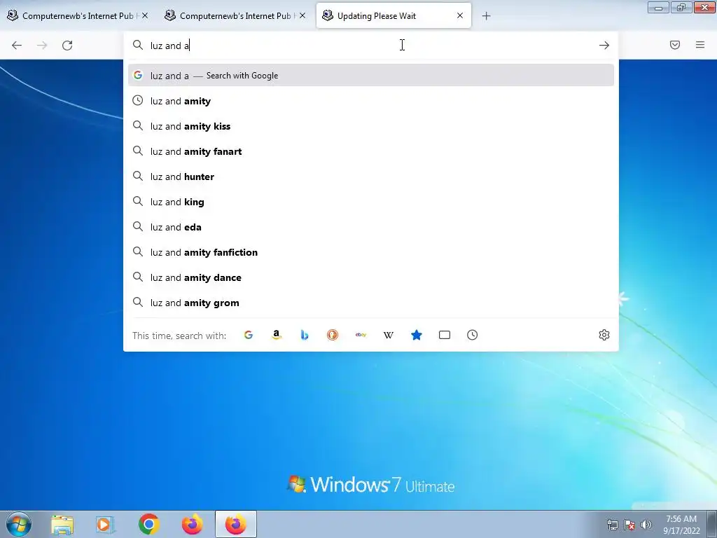This screenshot has height=538, width=717.
Task: Select suggestion 'luz and hunter'
Action: pos(371,177)
